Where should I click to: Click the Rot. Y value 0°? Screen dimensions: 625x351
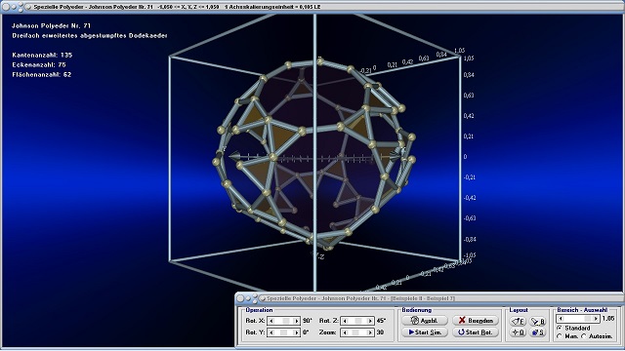306,332
